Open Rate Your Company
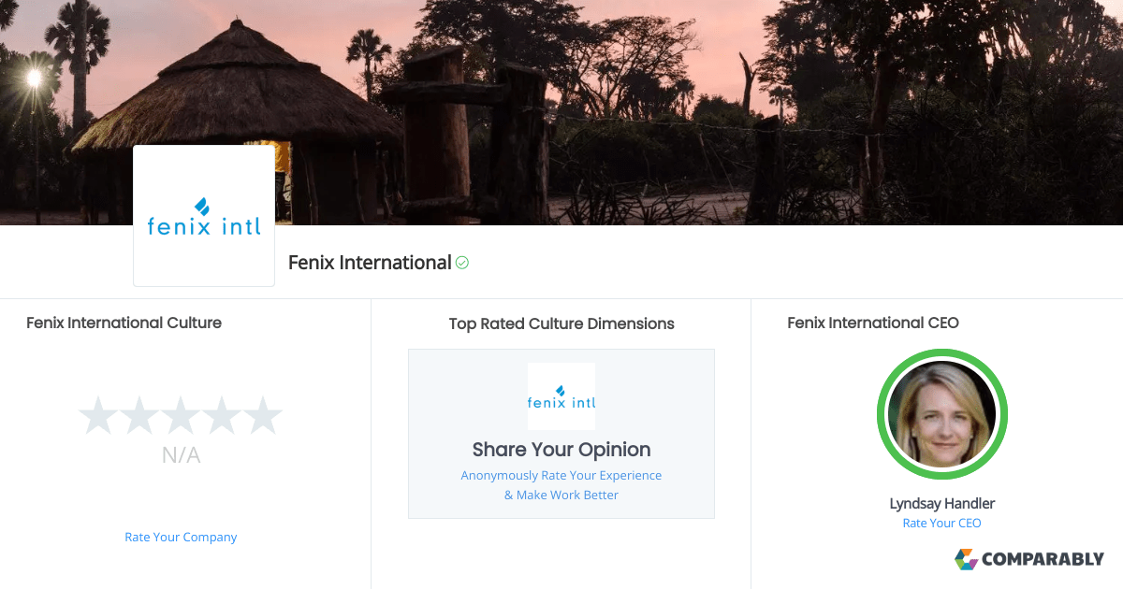Viewport: 1123px width, 589px height. 181,537
